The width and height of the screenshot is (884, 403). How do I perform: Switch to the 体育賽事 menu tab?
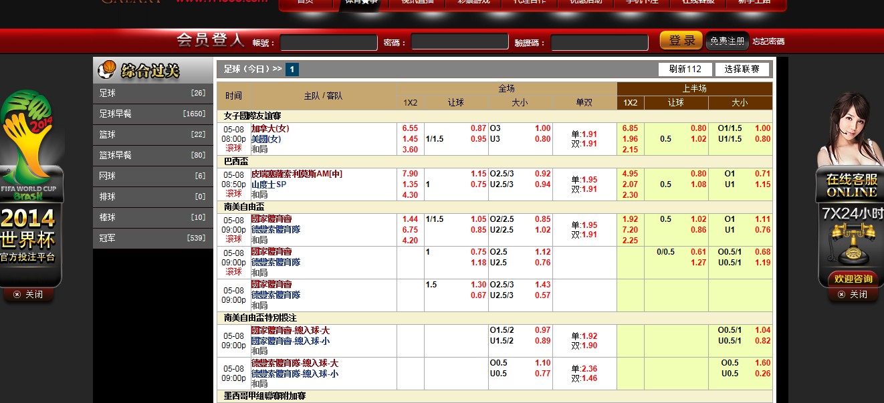click(362, 3)
